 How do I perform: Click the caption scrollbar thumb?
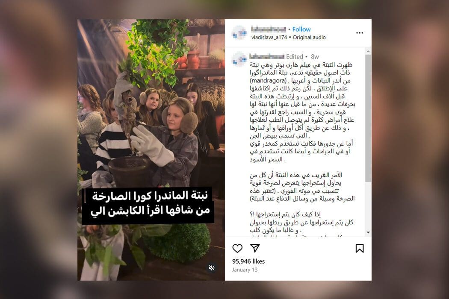368,118
